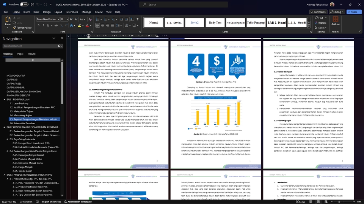Image resolution: width=364 pixels, height=204 pixels.
Task: Decrease paragraph indent
Action: [122, 19]
